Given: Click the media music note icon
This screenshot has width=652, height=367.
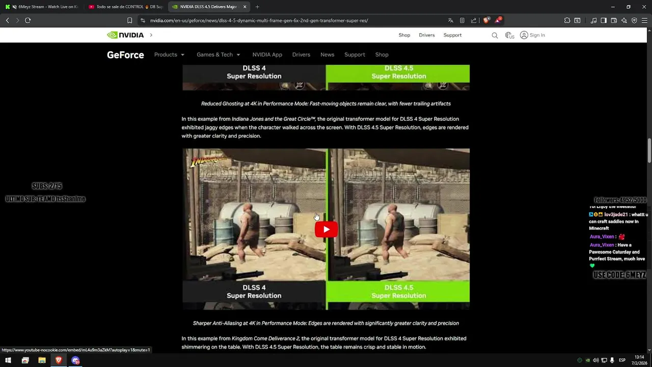Looking at the screenshot, I should [x=593, y=20].
